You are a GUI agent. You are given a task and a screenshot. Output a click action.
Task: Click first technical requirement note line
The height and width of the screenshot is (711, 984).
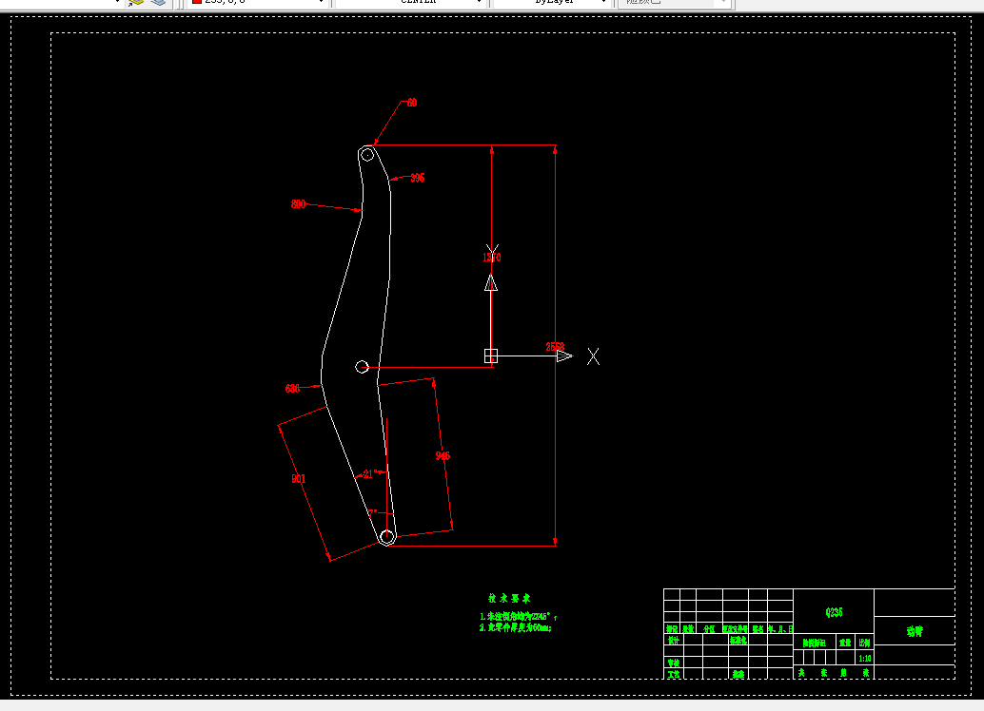pos(519,617)
